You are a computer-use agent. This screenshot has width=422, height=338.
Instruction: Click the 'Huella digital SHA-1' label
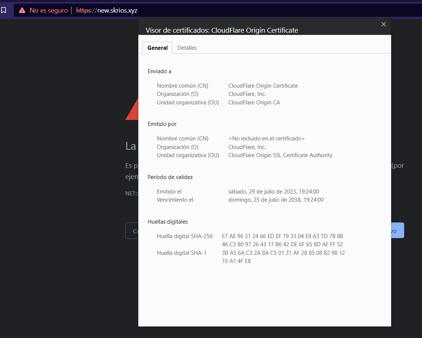(x=182, y=253)
